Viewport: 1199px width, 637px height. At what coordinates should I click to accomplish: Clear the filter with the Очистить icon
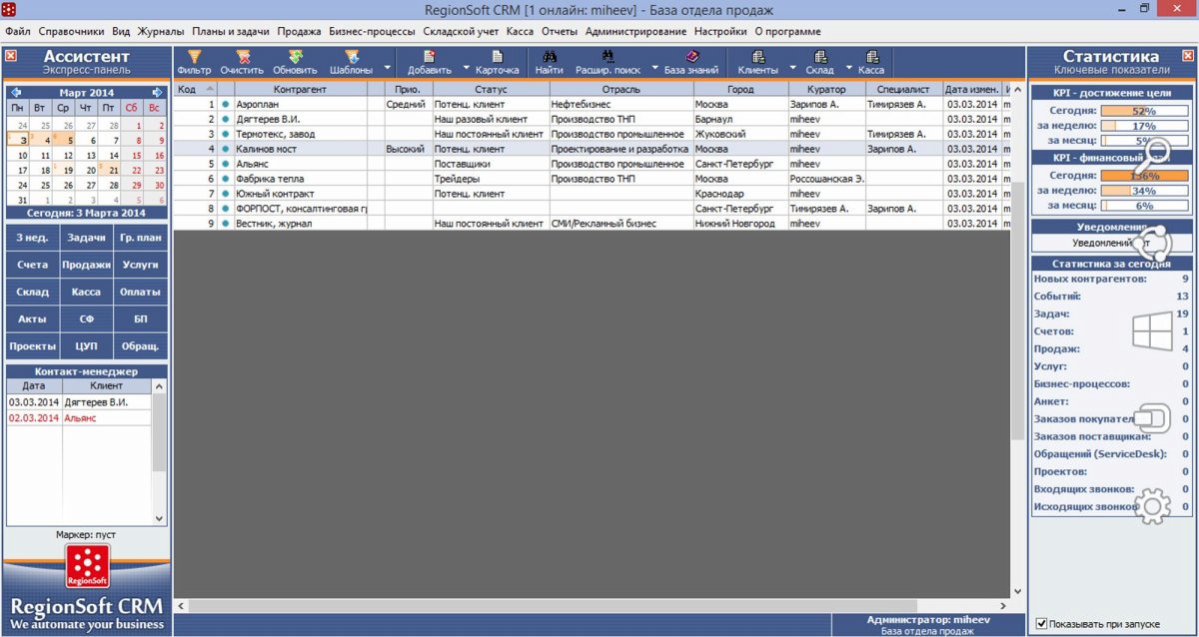tap(243, 57)
